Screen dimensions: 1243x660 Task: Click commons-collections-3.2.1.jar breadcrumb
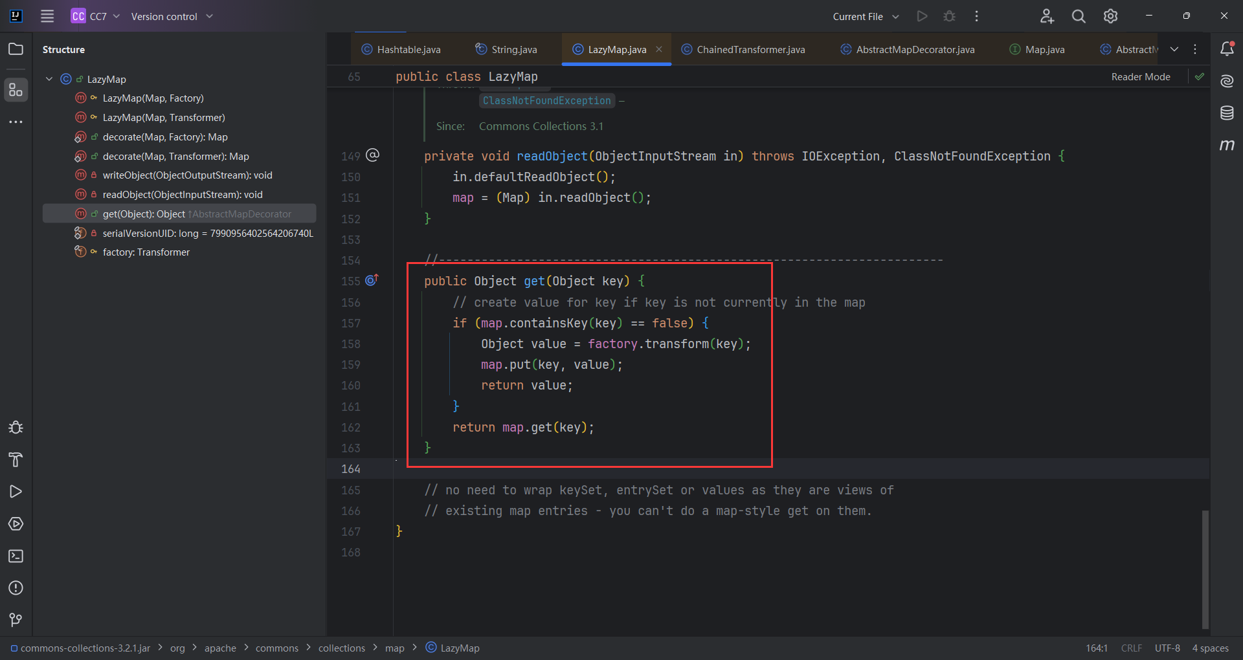click(x=80, y=648)
